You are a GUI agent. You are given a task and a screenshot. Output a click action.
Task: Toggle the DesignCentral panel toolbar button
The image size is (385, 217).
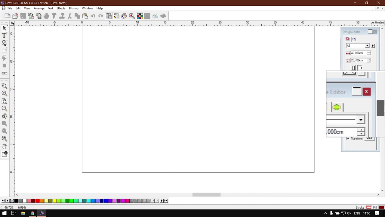109,16
